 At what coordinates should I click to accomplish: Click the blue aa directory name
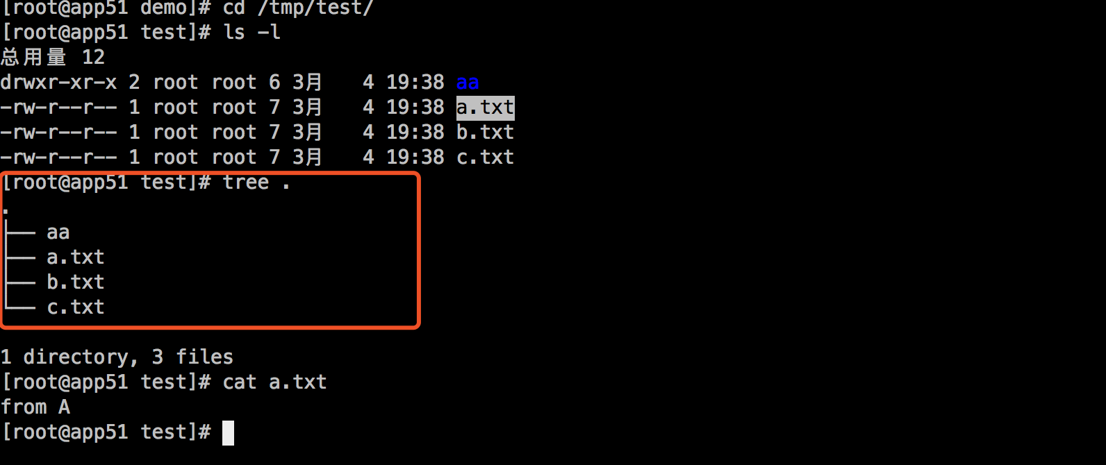(468, 83)
